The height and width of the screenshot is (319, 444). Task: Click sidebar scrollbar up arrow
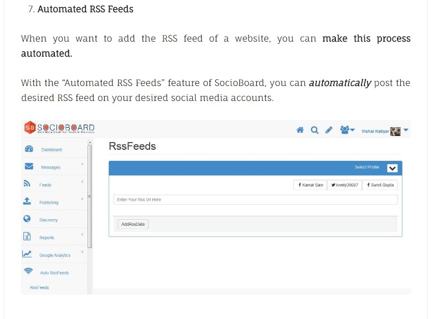[x=90, y=142]
